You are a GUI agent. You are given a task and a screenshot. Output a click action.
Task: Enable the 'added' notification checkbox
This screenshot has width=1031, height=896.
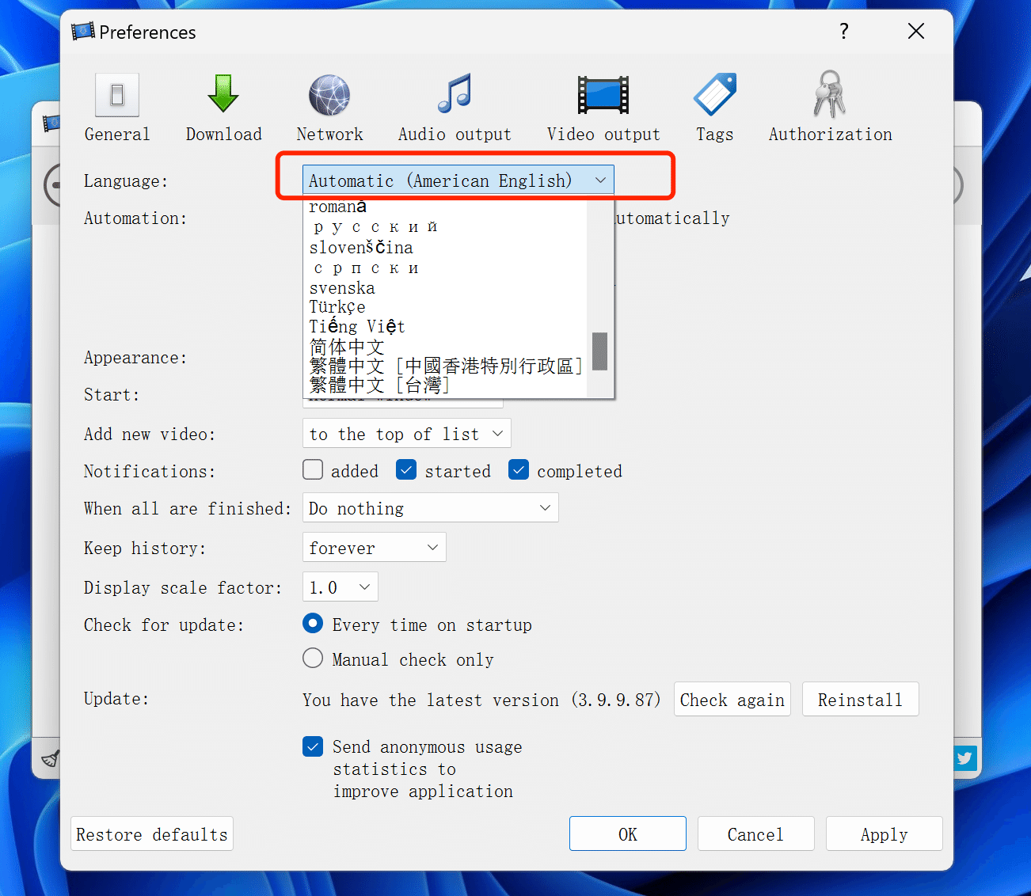coord(314,470)
